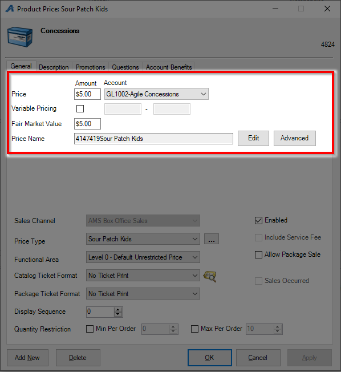Decrease the Display Sequence value
The width and height of the screenshot is (341, 372).
point(118,314)
